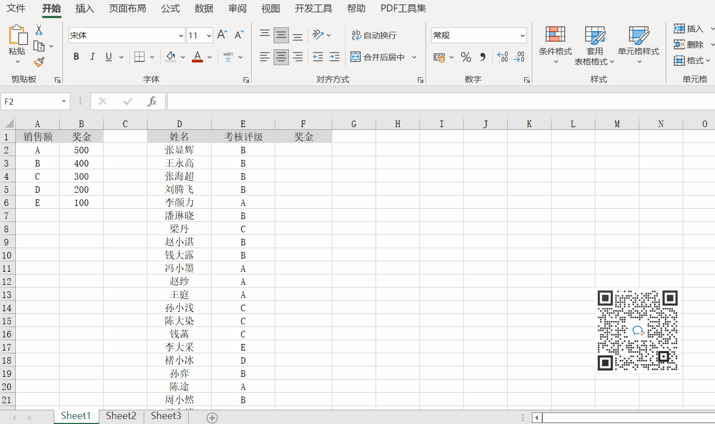Add a new sheet with the plus icon

pos(212,417)
